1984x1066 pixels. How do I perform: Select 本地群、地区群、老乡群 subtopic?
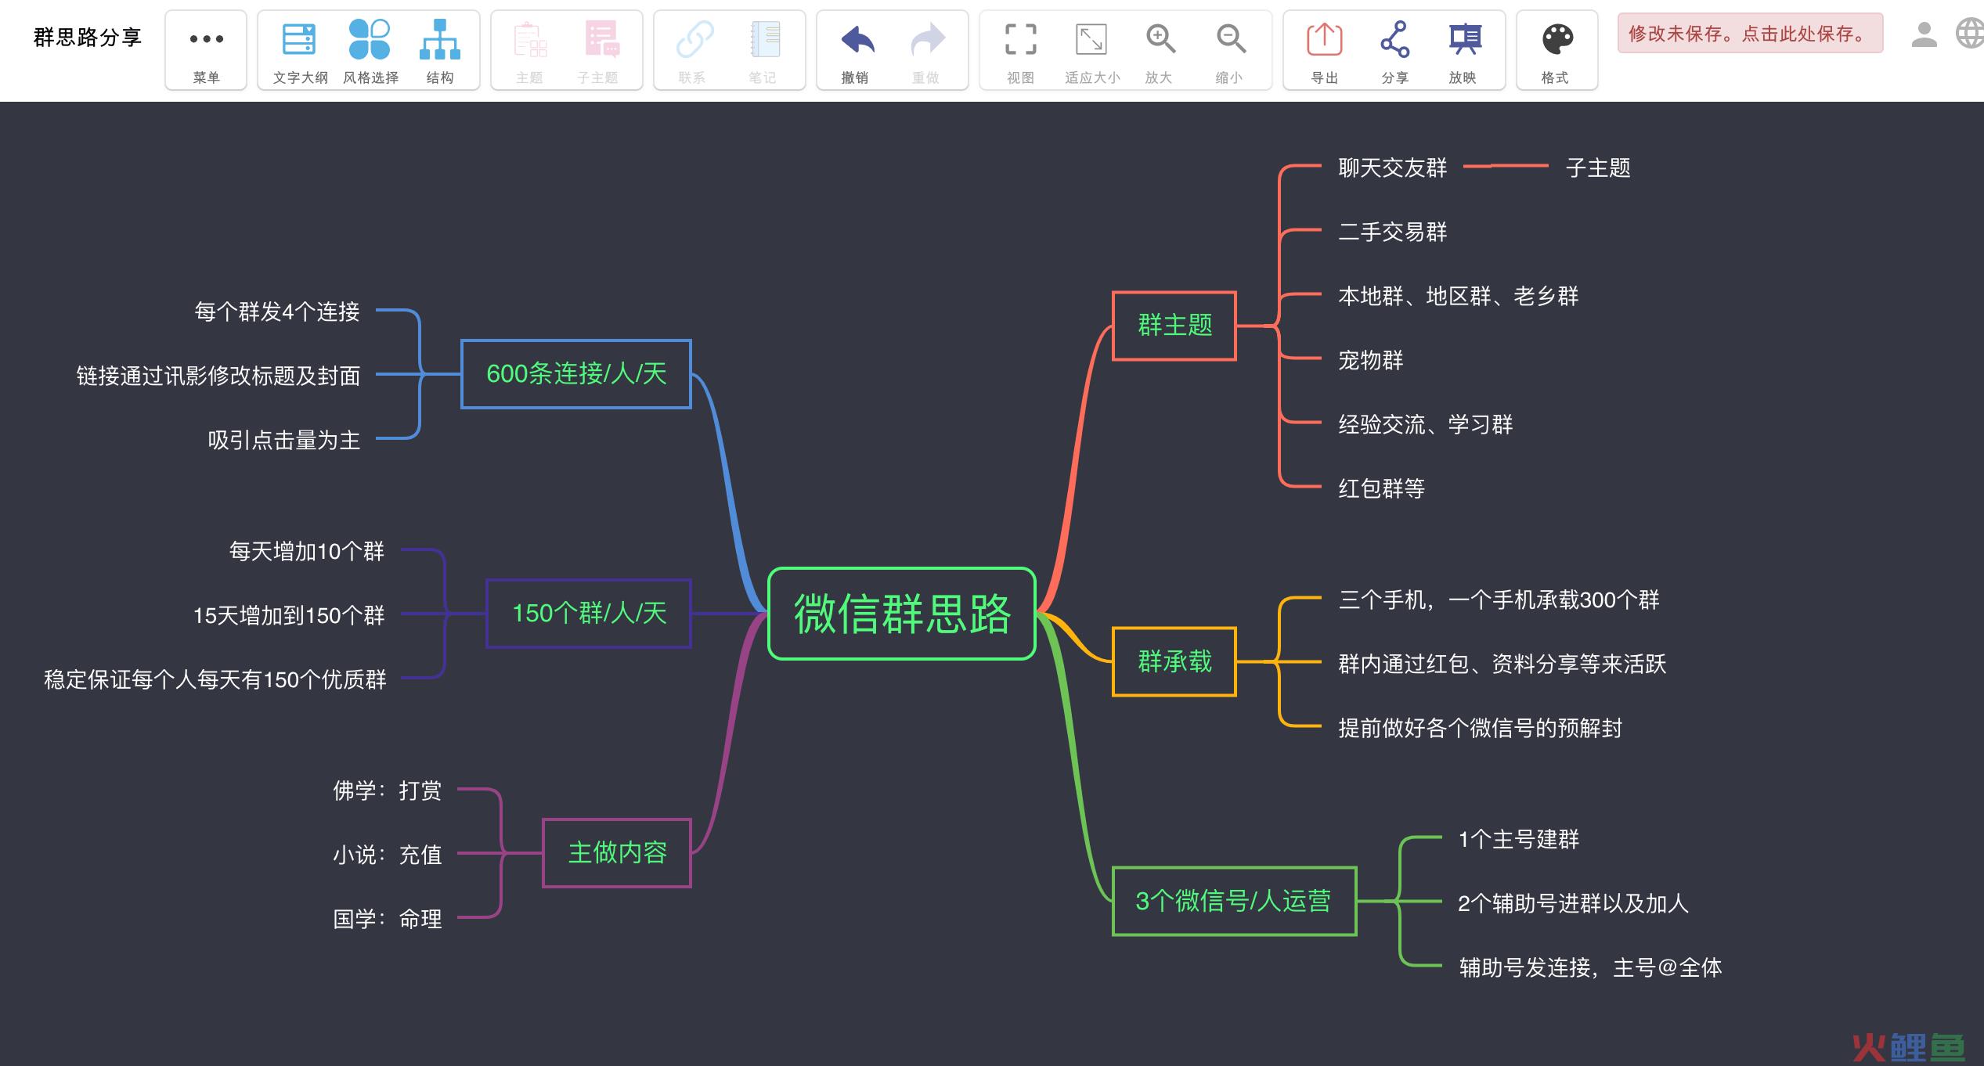(x=1458, y=296)
